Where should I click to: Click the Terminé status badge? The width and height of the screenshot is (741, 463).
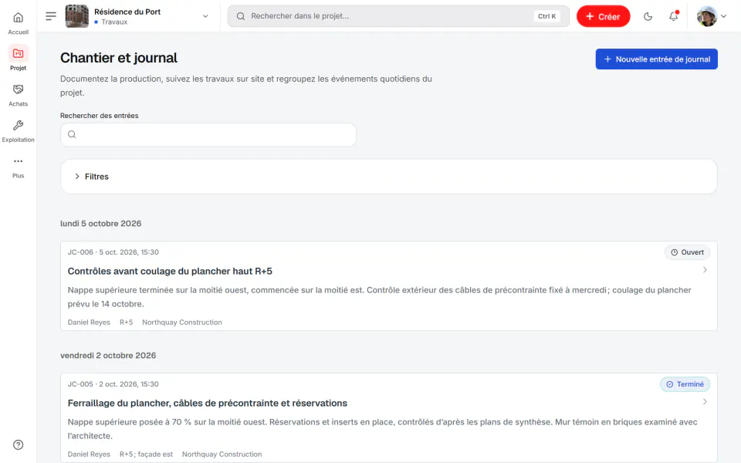[685, 384]
